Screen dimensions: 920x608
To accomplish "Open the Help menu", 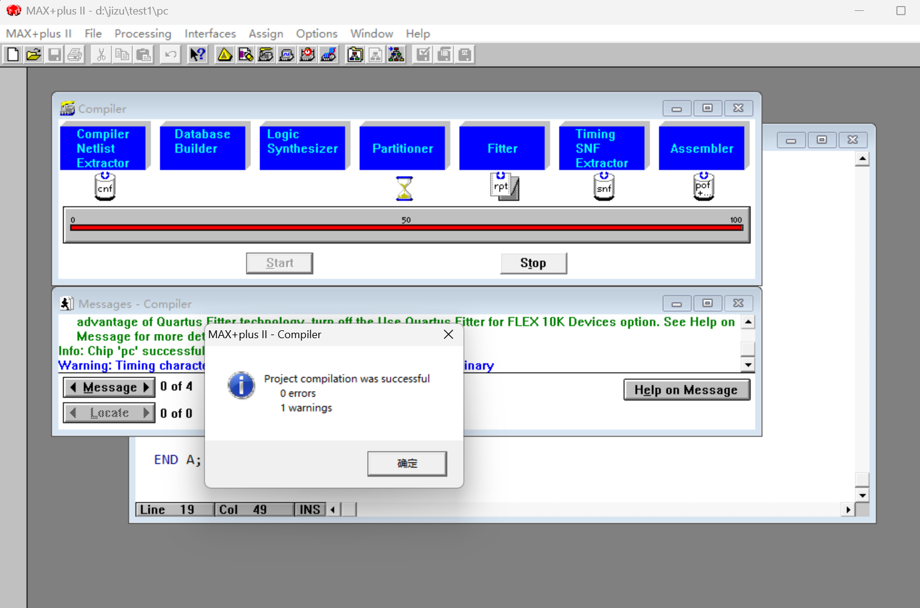I will [x=418, y=34].
